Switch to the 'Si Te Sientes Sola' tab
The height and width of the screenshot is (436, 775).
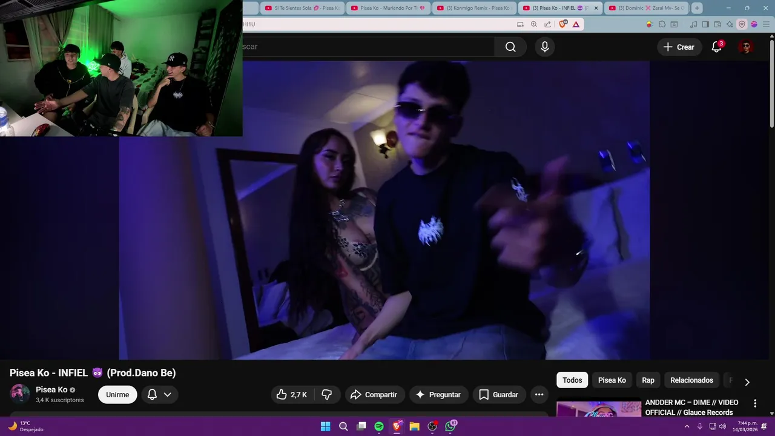pos(302,8)
